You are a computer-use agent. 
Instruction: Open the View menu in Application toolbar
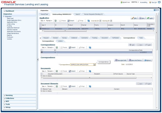[43, 21]
